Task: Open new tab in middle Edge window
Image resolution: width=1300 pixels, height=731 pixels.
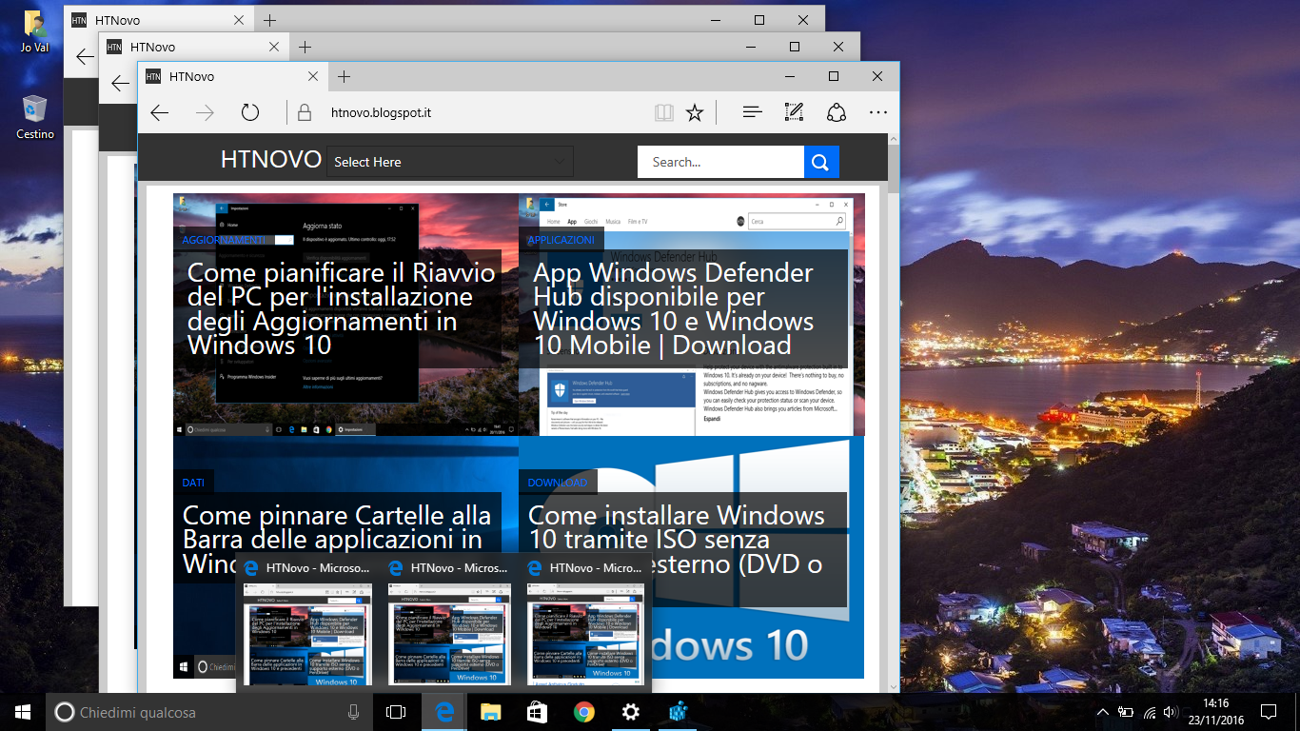Action: 305,47
